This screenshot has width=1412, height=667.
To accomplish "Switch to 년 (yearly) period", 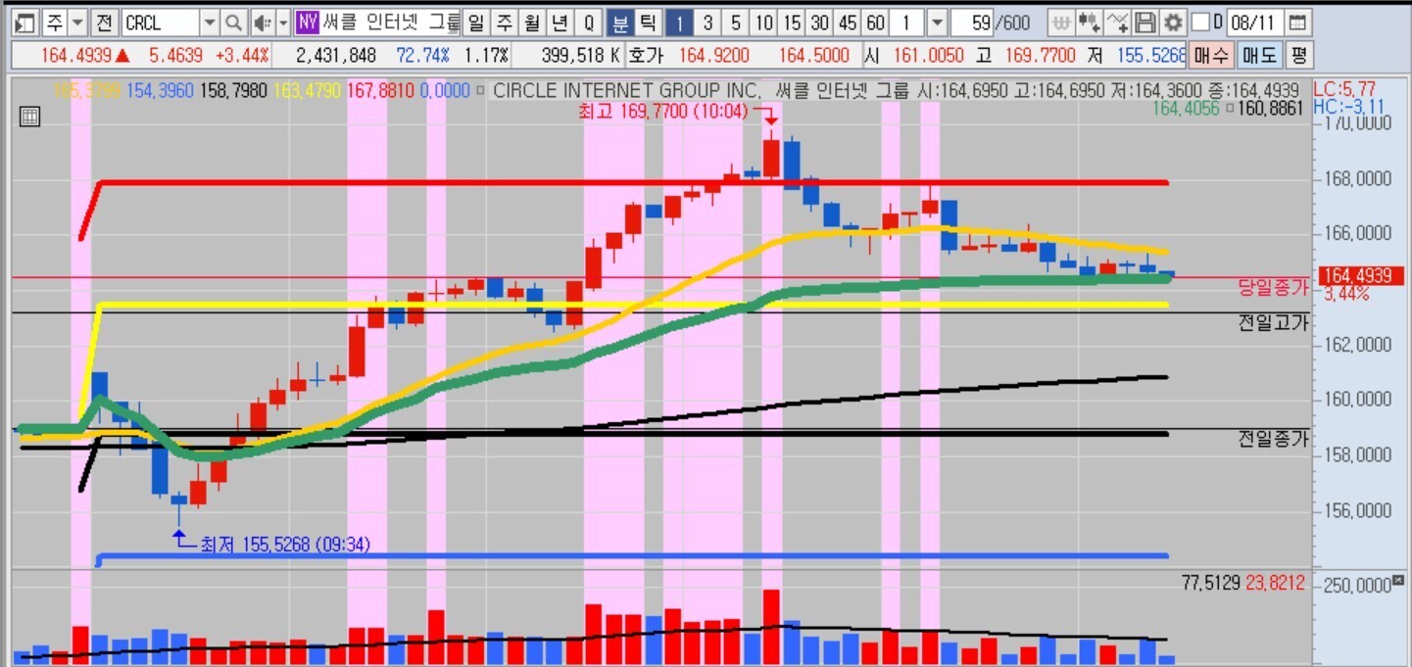I will point(559,22).
